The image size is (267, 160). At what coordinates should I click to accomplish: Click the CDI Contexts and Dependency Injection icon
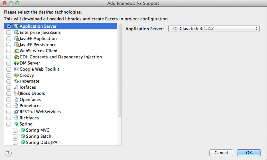(x=16, y=57)
